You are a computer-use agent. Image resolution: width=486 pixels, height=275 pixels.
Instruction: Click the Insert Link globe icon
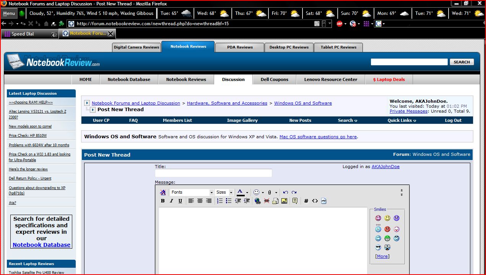[257, 201]
